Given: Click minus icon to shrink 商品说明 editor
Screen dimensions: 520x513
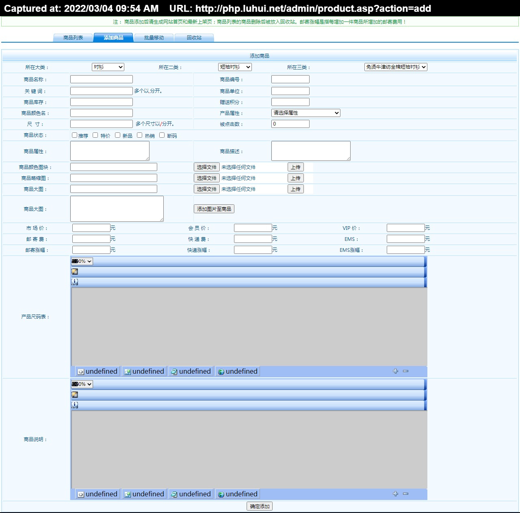Looking at the screenshot, I should tap(405, 494).
